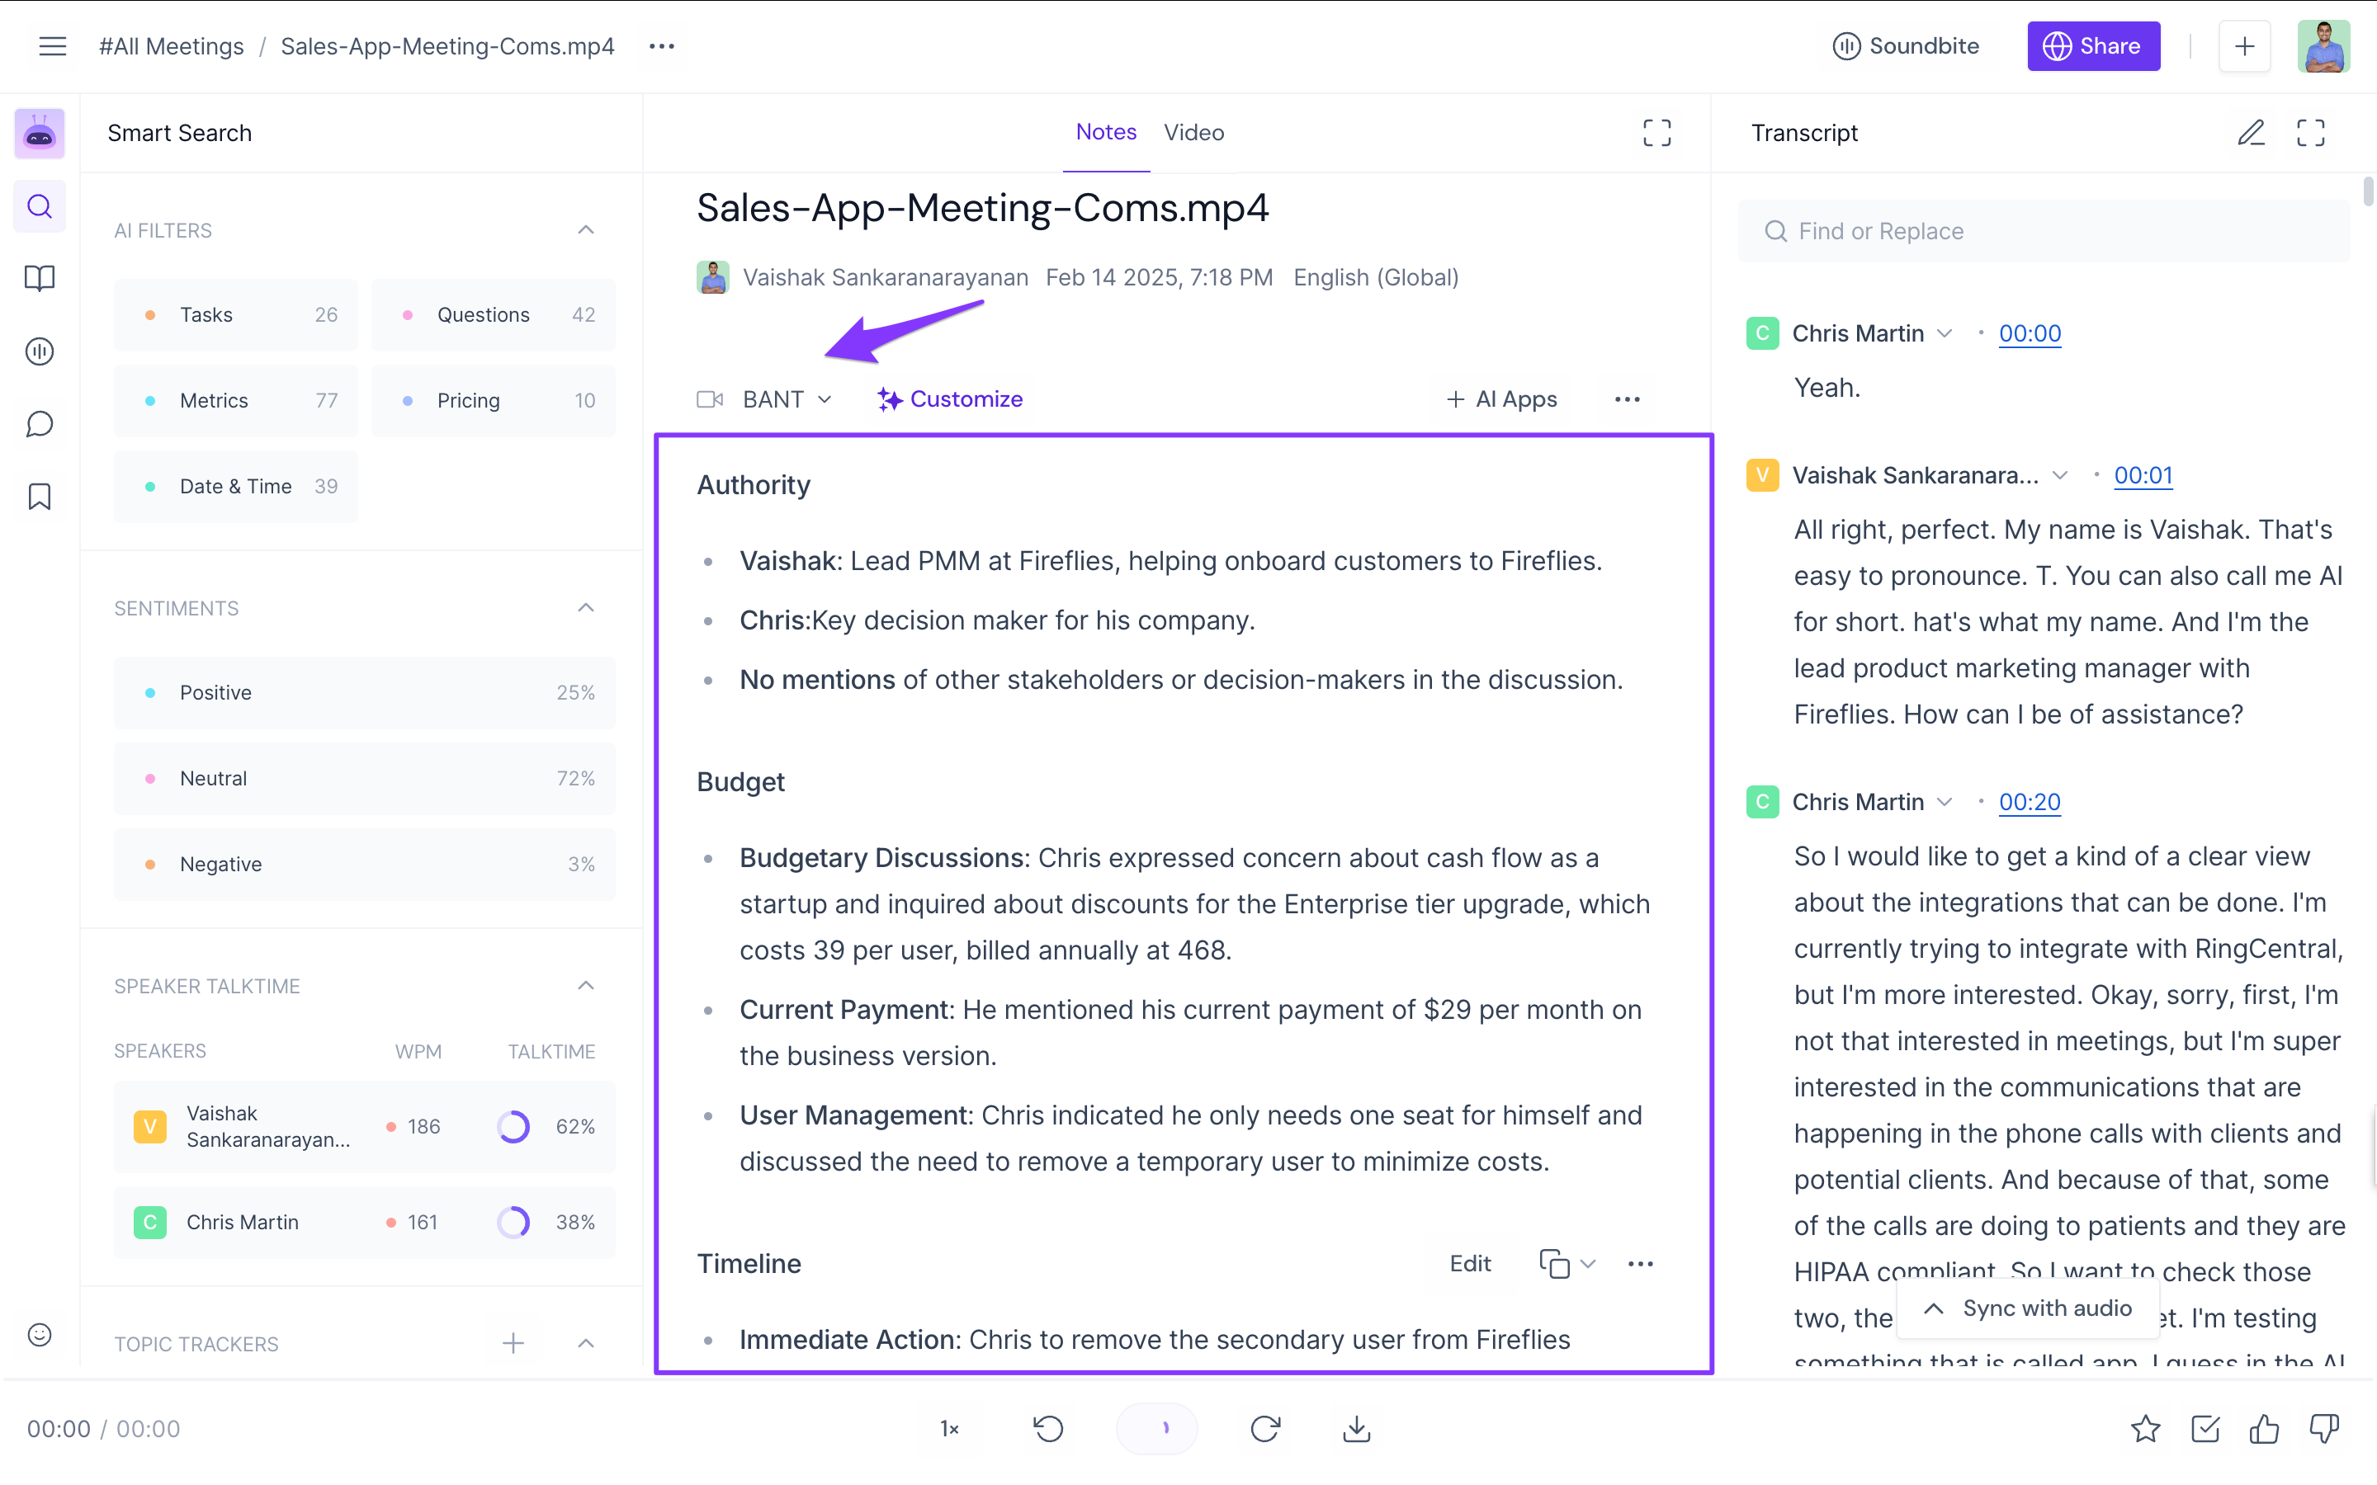
Task: Star this meeting
Action: coord(2145,1429)
